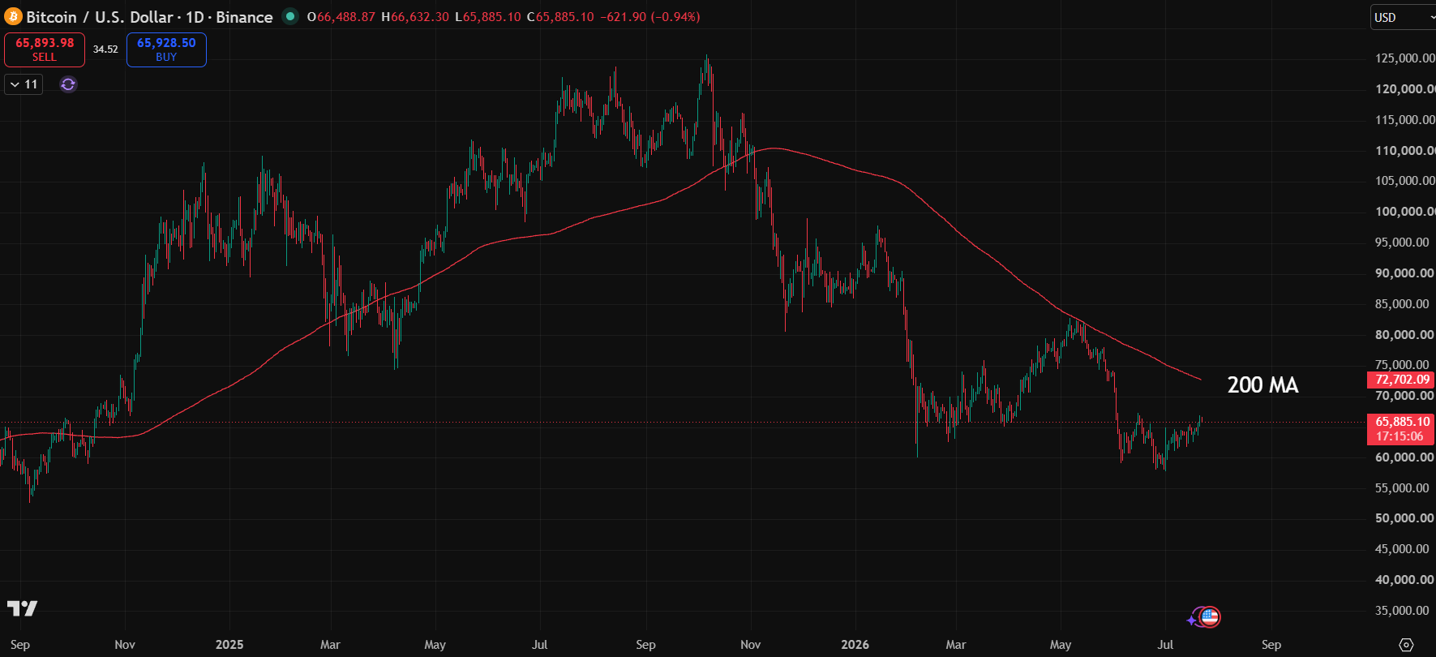Collapse the 11 indicators legend chevron
Image resolution: width=1436 pixels, height=657 pixels.
15,84
